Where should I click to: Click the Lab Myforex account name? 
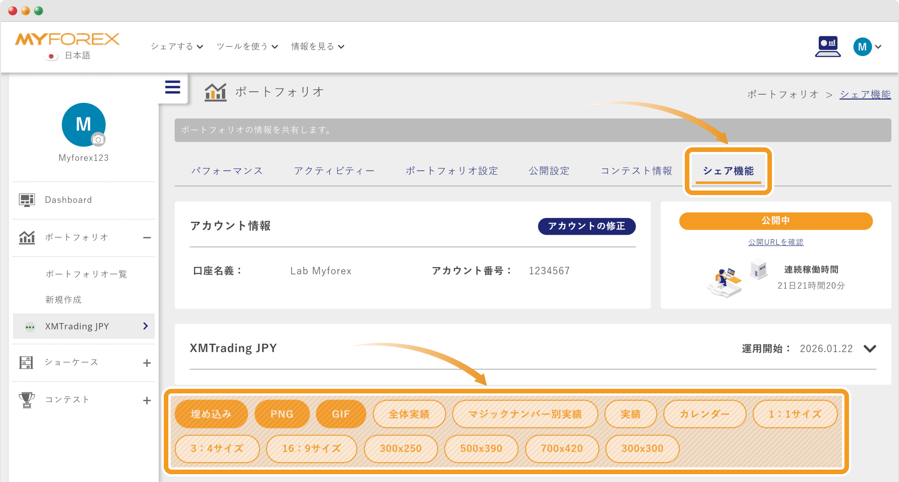pos(321,271)
